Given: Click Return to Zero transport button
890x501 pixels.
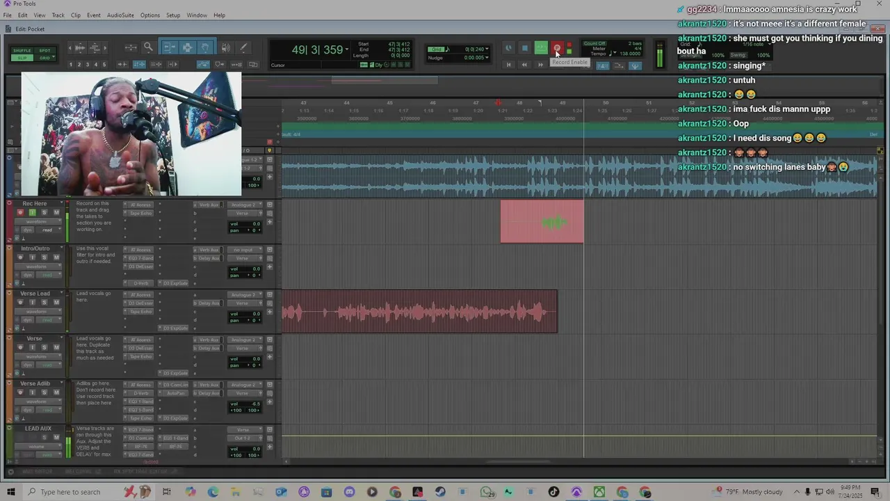Looking at the screenshot, I should (508, 65).
